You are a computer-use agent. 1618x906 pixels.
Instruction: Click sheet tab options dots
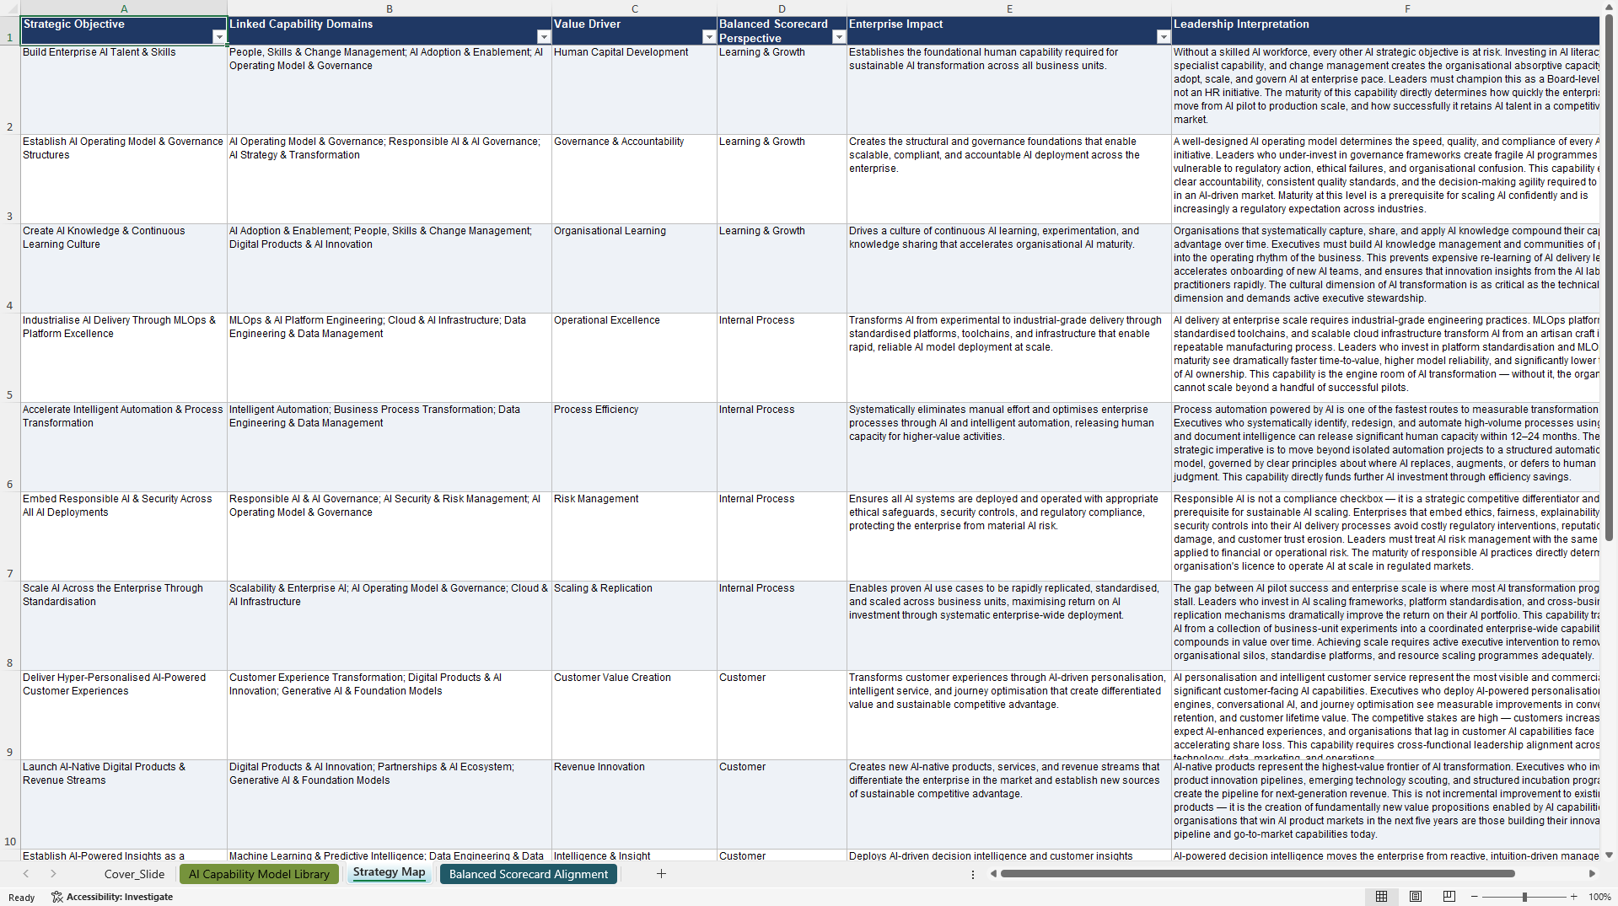point(972,875)
